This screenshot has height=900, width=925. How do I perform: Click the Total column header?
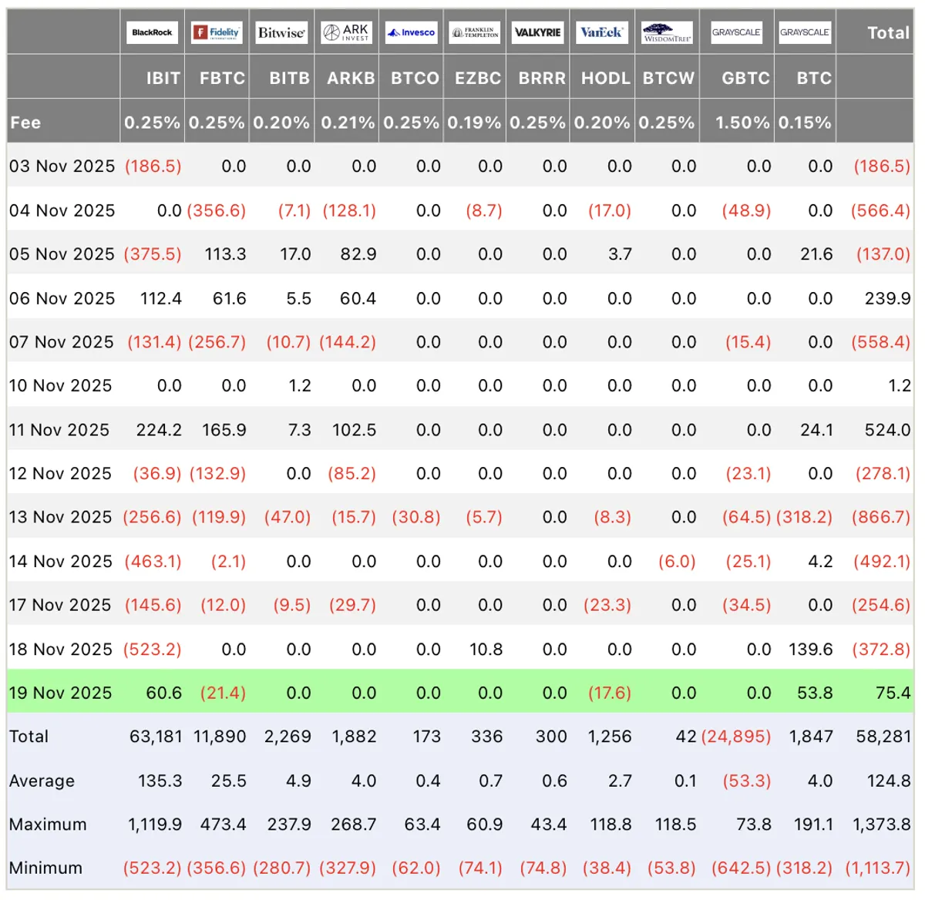pos(889,32)
